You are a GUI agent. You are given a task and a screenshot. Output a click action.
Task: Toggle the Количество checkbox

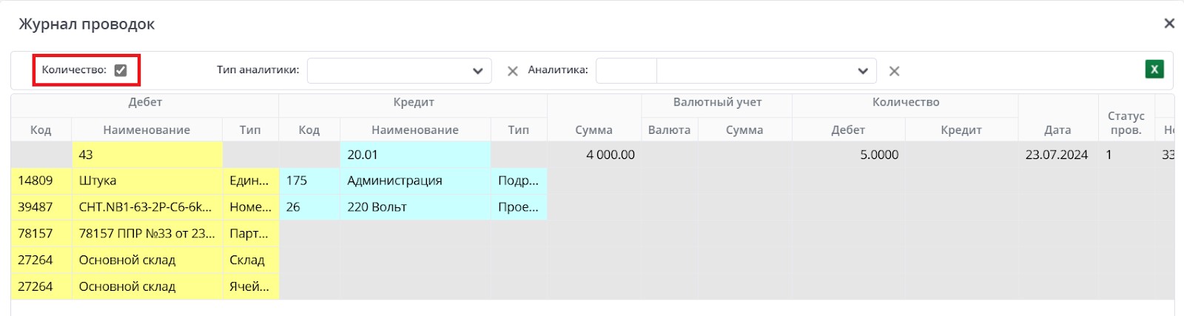(x=121, y=70)
